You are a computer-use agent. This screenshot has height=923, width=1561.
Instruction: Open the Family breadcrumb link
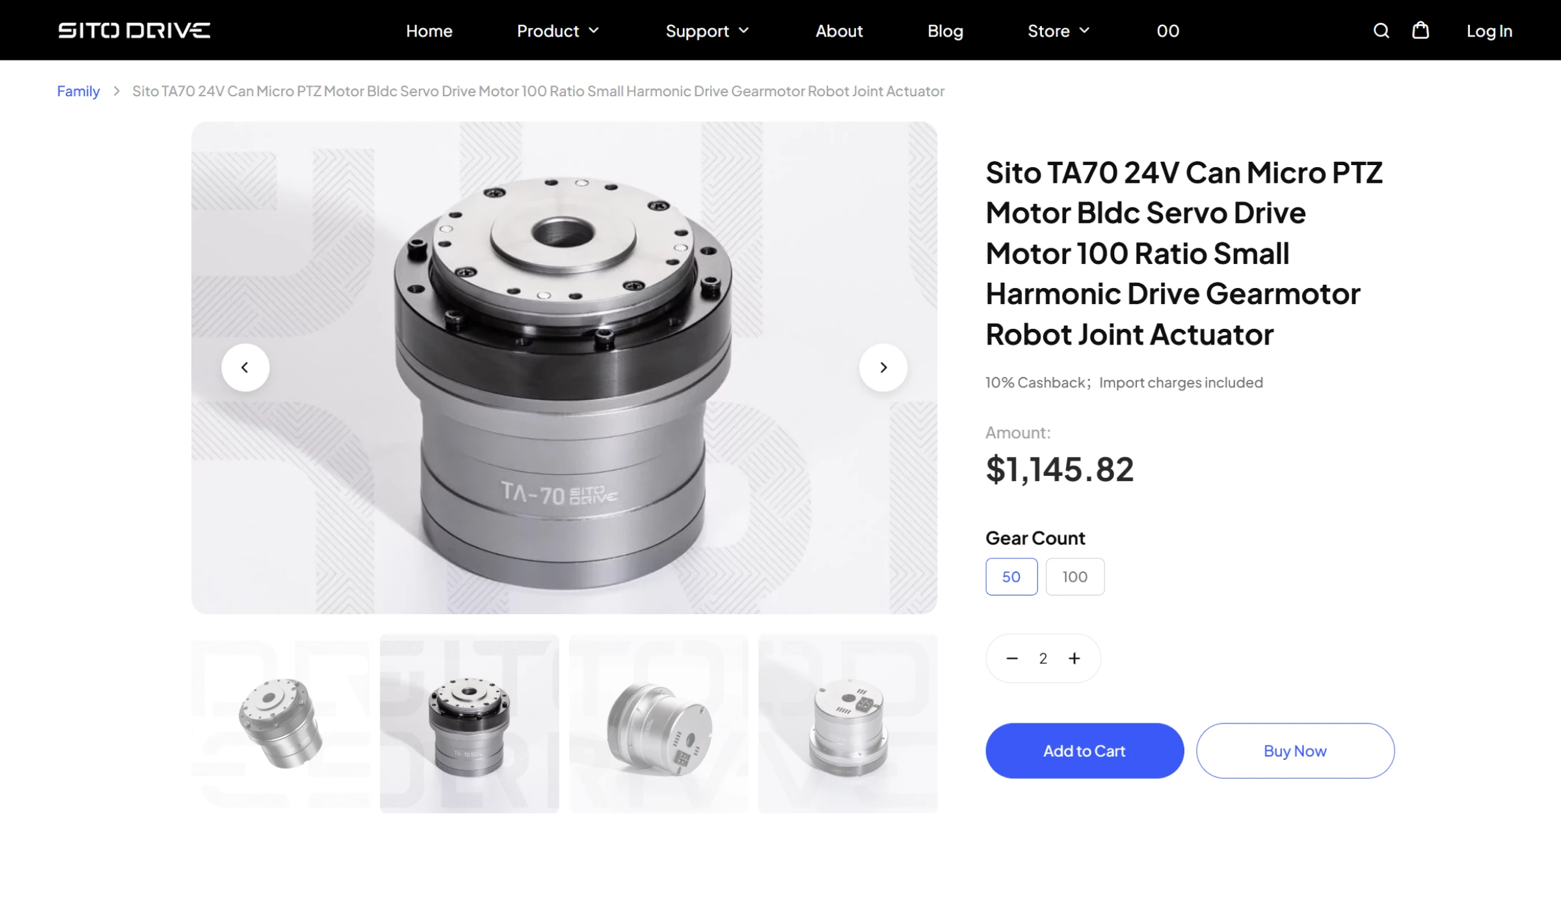tap(78, 91)
